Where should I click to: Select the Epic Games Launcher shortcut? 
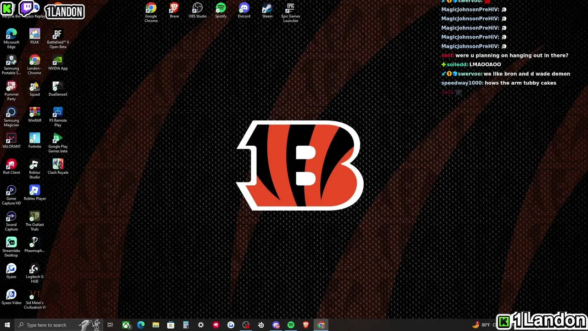pyautogui.click(x=291, y=12)
